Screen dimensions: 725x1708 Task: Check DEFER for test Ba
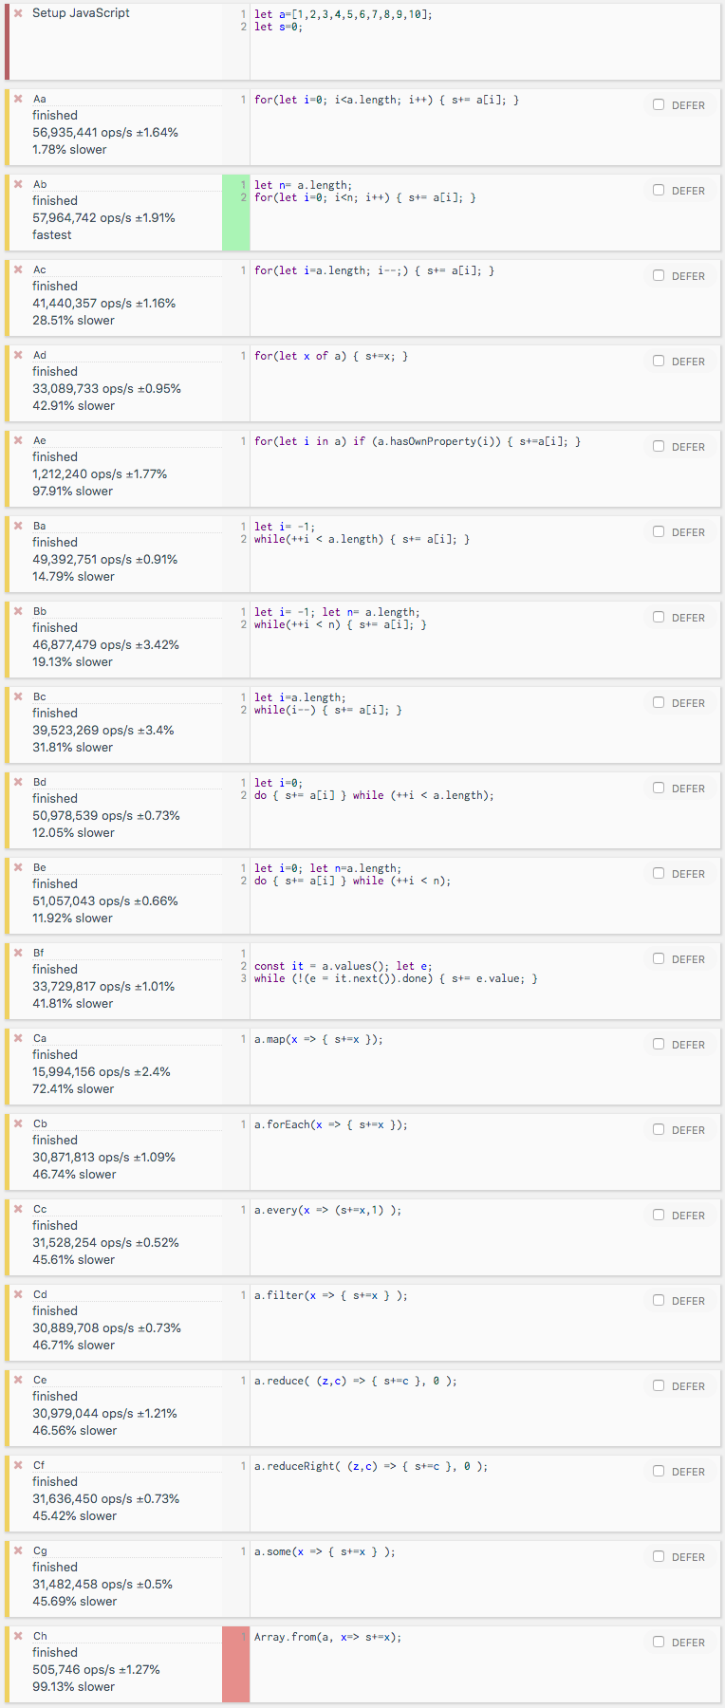point(659,531)
